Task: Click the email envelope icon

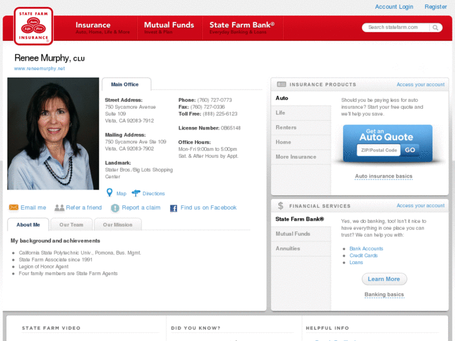Action: pos(14,207)
